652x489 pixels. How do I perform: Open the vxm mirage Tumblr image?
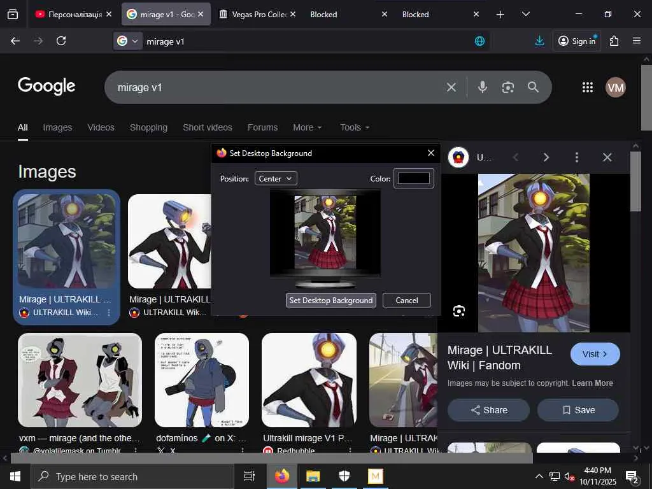80,380
